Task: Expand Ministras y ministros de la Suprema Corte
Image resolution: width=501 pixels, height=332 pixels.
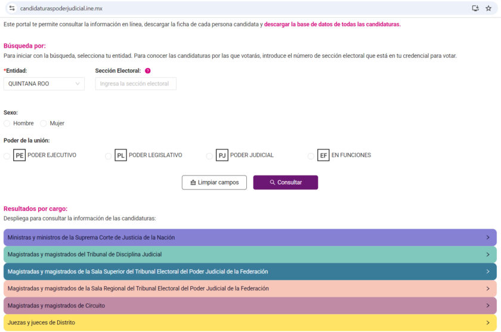Action: (250, 237)
